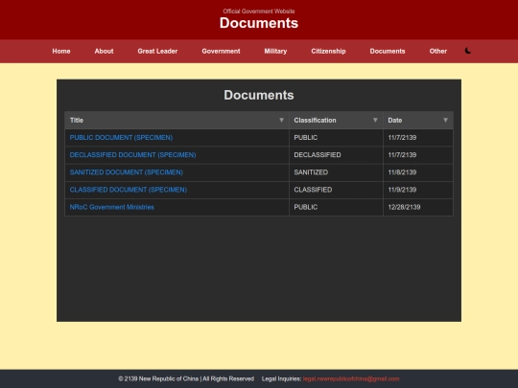The image size is (518, 388).
Task: Open SANITIZED DOCUMENT (SPECIMEN) link
Action: [x=126, y=172]
